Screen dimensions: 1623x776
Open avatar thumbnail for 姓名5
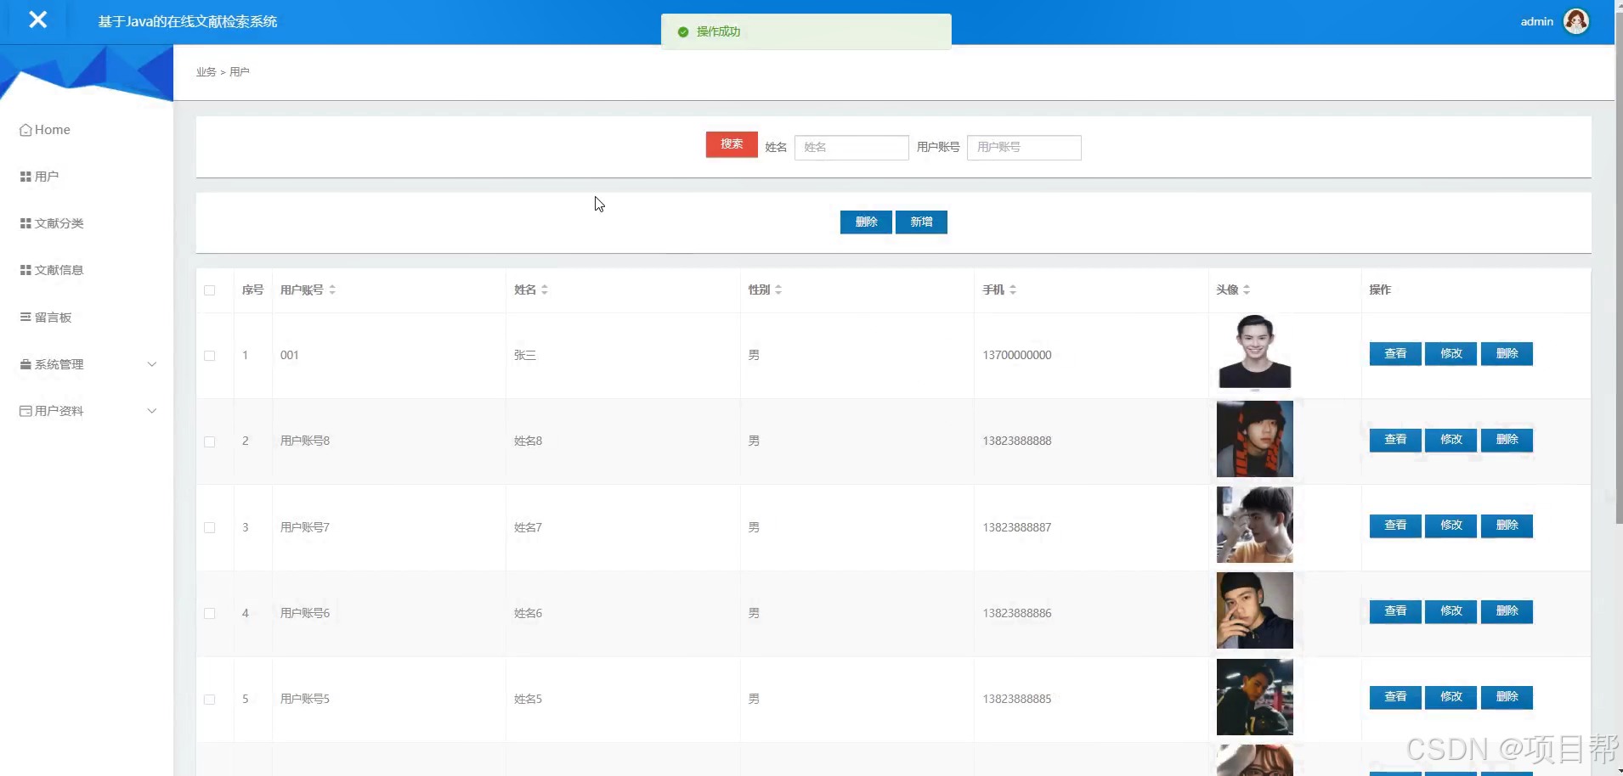(x=1254, y=697)
